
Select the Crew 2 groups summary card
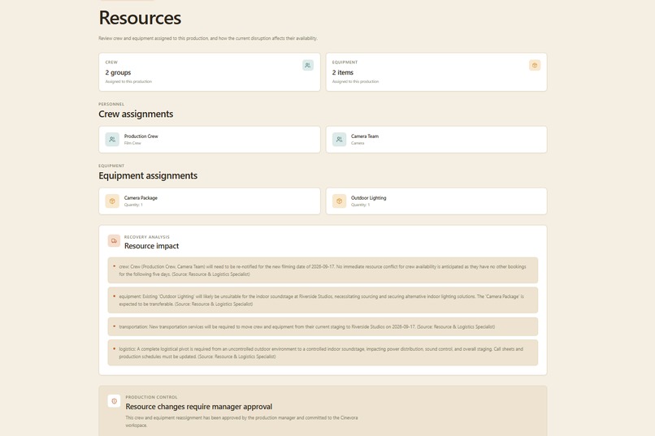(x=210, y=71)
